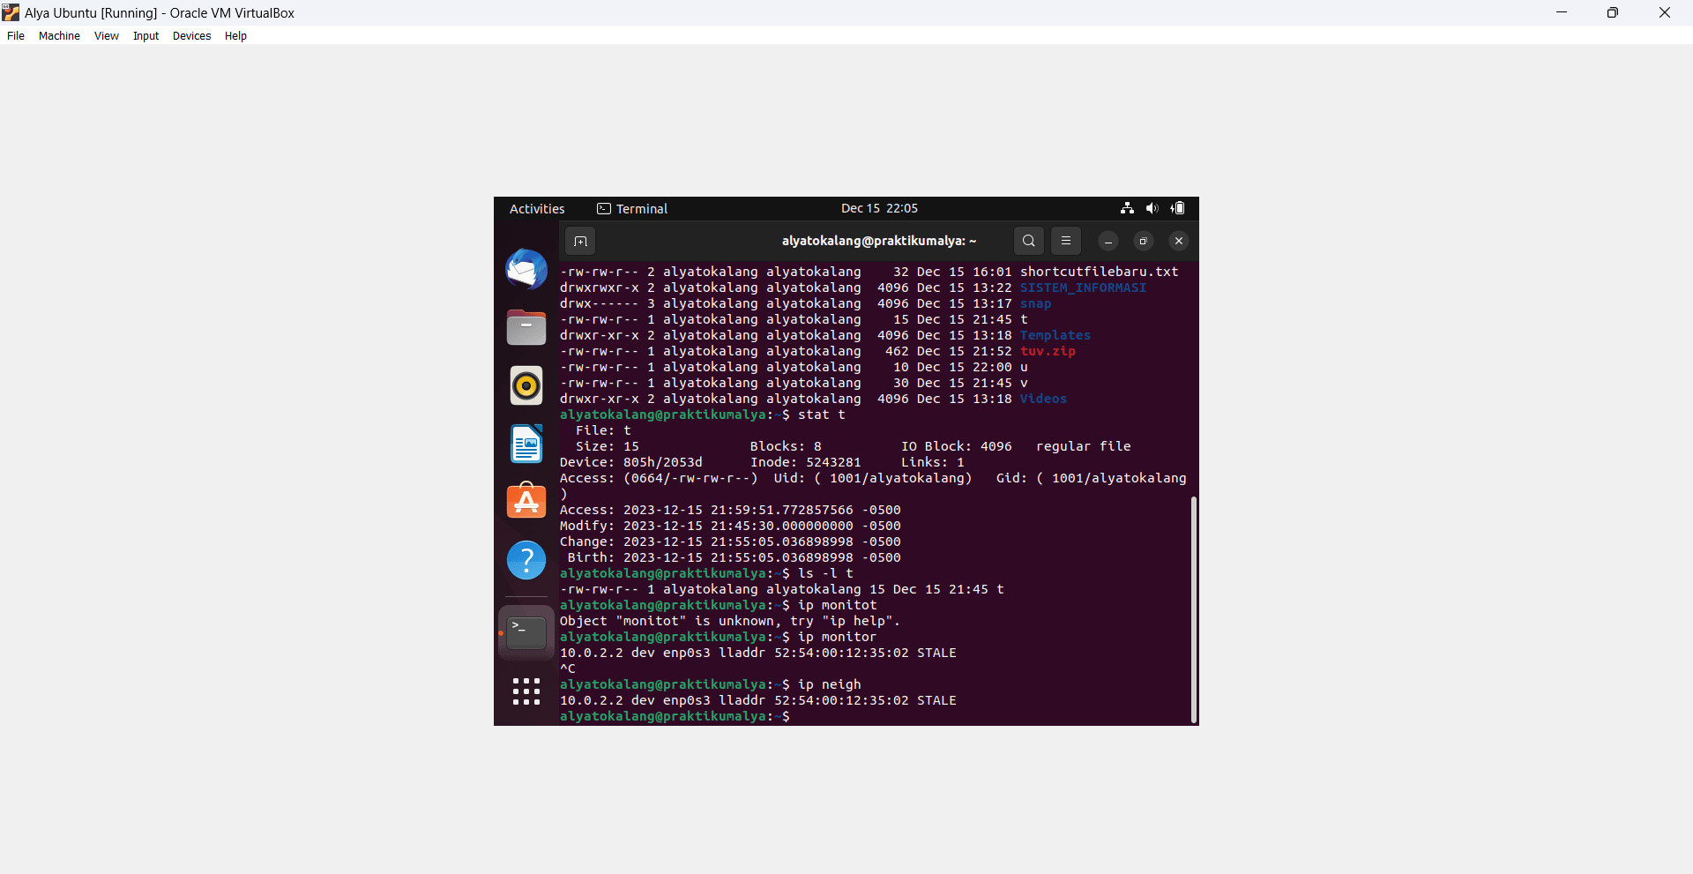Viewport: 1693px width, 874px height.
Task: Click the 'stat t' command text
Action: click(822, 415)
